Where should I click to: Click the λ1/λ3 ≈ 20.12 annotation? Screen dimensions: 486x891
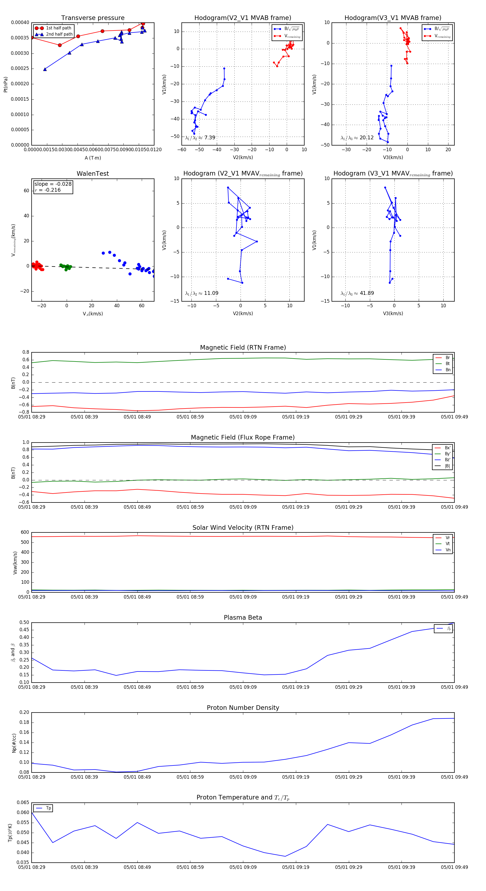click(357, 138)
